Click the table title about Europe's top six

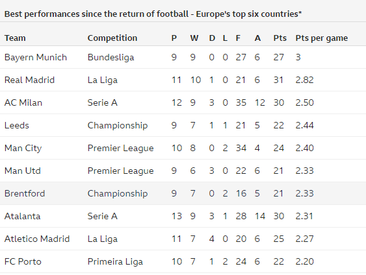pos(153,14)
